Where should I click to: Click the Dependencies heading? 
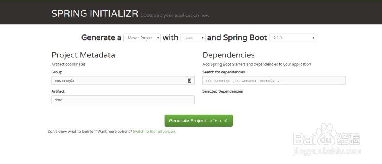tap(228, 55)
